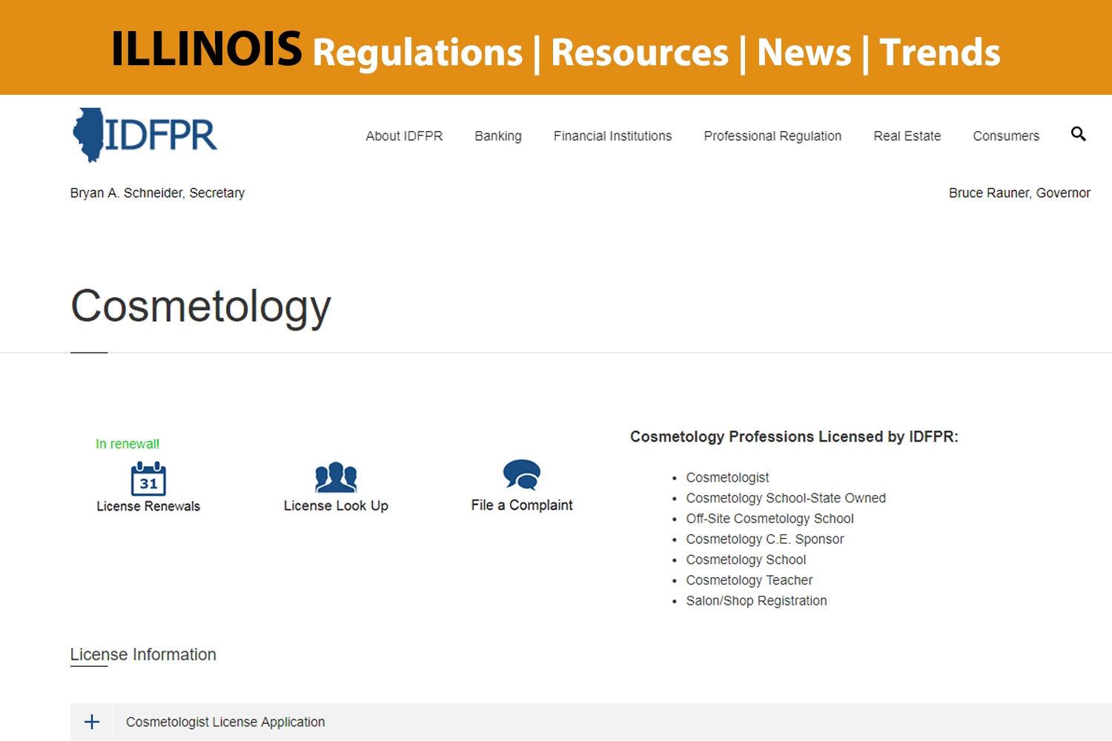Follow the License Look Up link text
Screen dimensions: 1112x741
[x=336, y=505]
